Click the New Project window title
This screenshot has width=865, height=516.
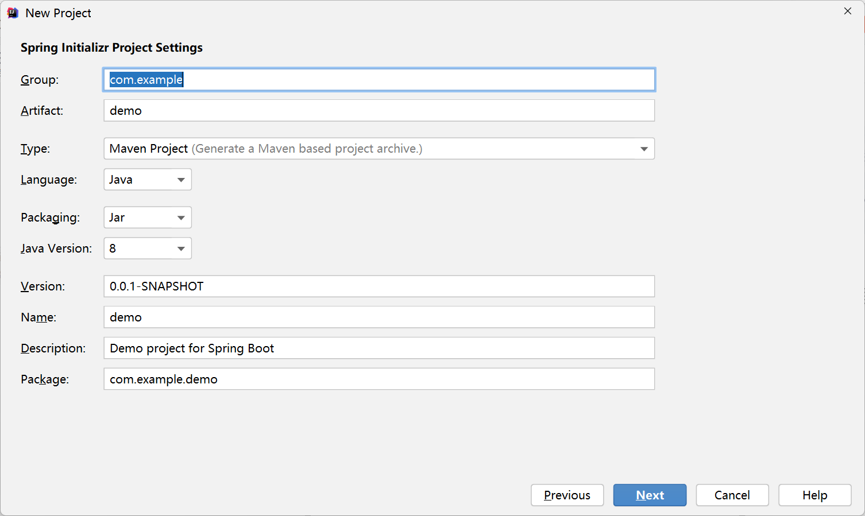(59, 13)
